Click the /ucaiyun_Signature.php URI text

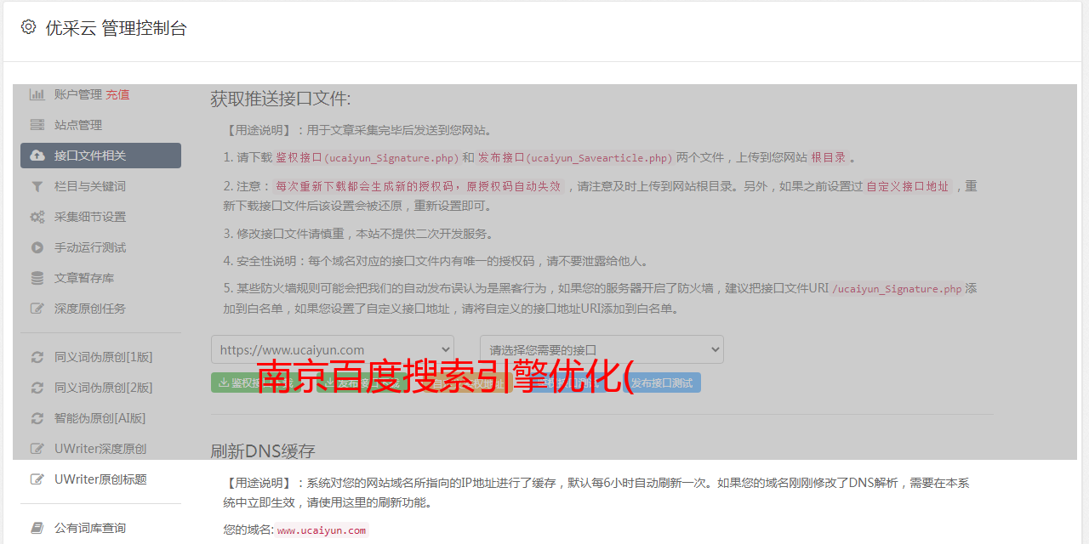[x=897, y=289]
